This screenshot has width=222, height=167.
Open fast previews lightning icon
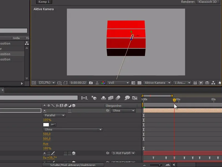pos(201,83)
